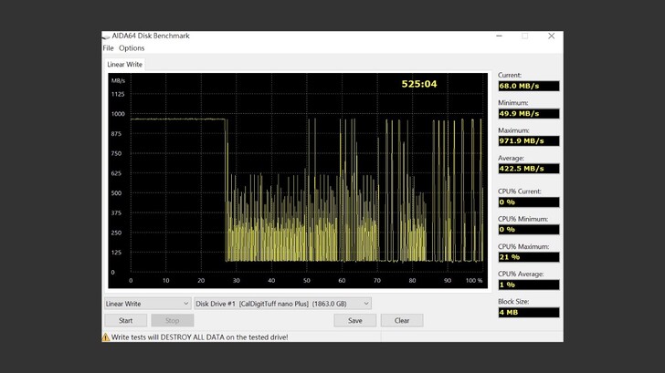This screenshot has height=373, width=665.
Task: Switch to the Linear Write tab
Action: pyautogui.click(x=124, y=65)
